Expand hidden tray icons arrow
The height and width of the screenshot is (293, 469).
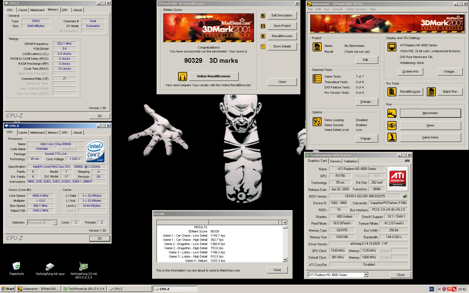[439, 289]
